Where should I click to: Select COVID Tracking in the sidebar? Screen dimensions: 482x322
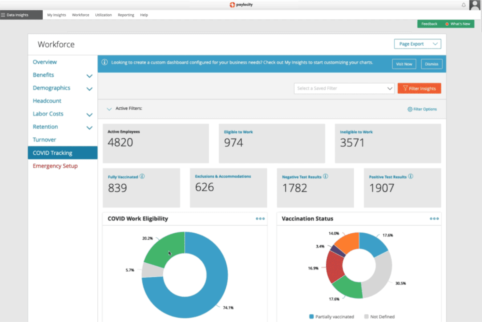[x=63, y=153]
